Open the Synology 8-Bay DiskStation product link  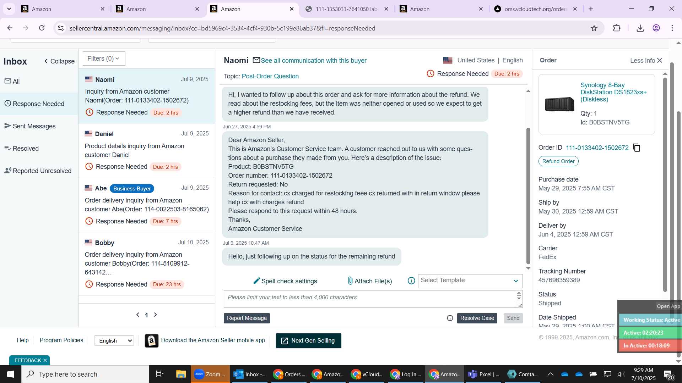coord(613,92)
